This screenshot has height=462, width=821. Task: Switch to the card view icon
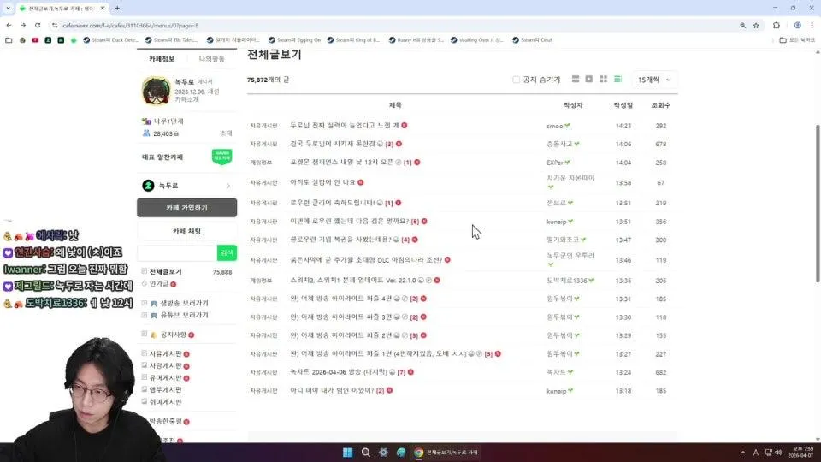point(589,79)
